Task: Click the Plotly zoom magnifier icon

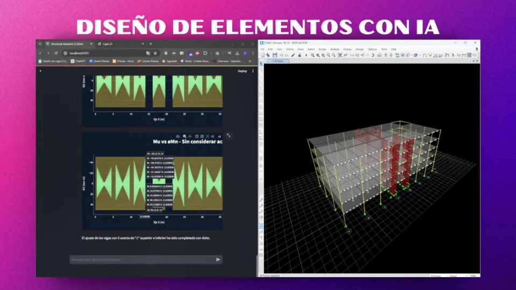Action: [x=184, y=136]
